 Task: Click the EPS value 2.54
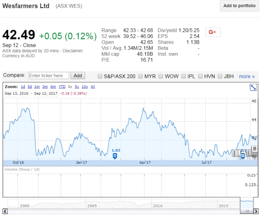click(195, 36)
